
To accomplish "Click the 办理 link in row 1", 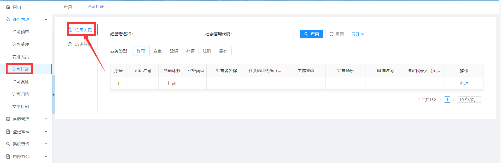I will click(x=464, y=83).
